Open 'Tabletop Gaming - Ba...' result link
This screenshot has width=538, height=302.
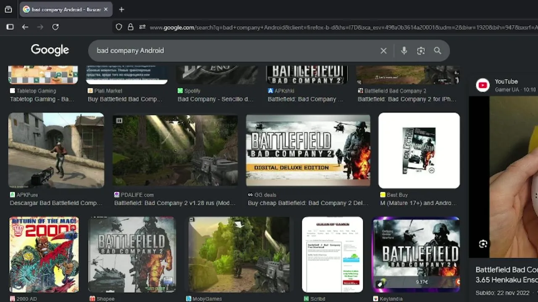[42, 99]
